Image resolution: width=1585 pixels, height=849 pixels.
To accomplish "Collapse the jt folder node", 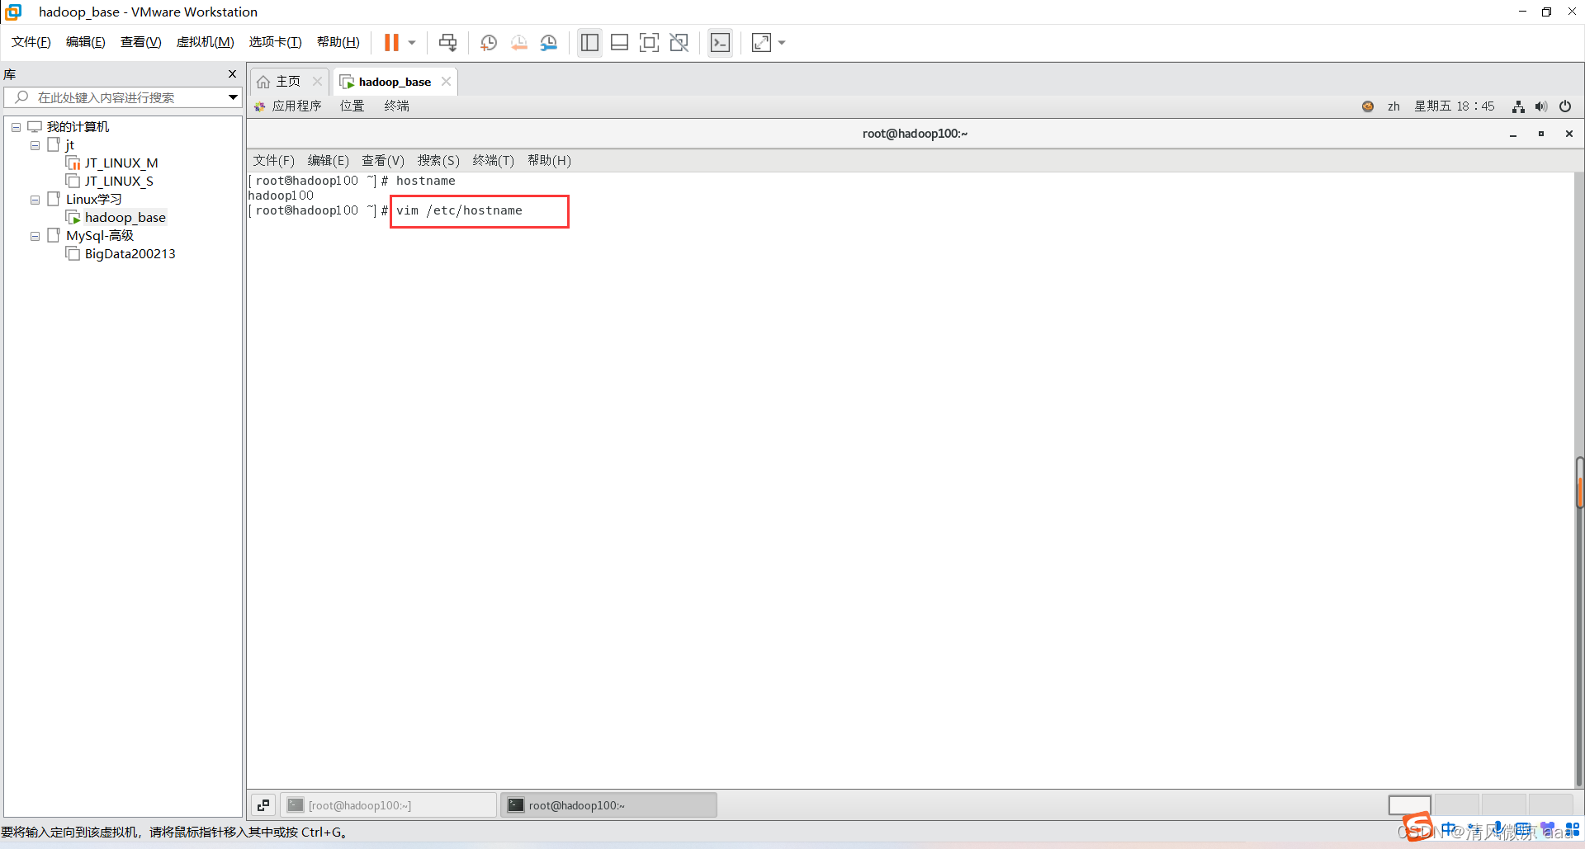I will click(x=35, y=145).
